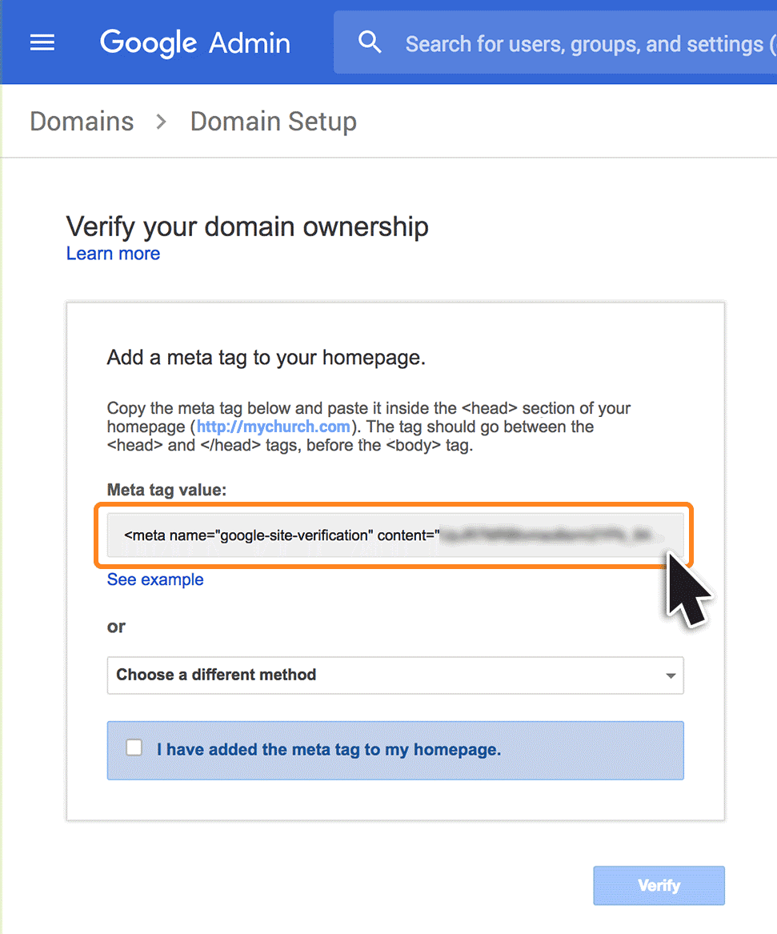Click the blurred content part of the meta tag

click(552, 535)
